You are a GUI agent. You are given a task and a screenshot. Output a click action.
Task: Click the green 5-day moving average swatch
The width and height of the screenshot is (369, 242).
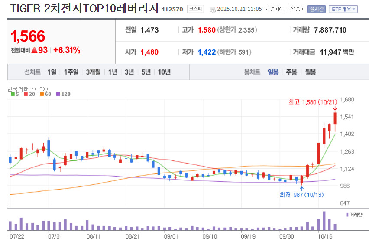(13, 94)
